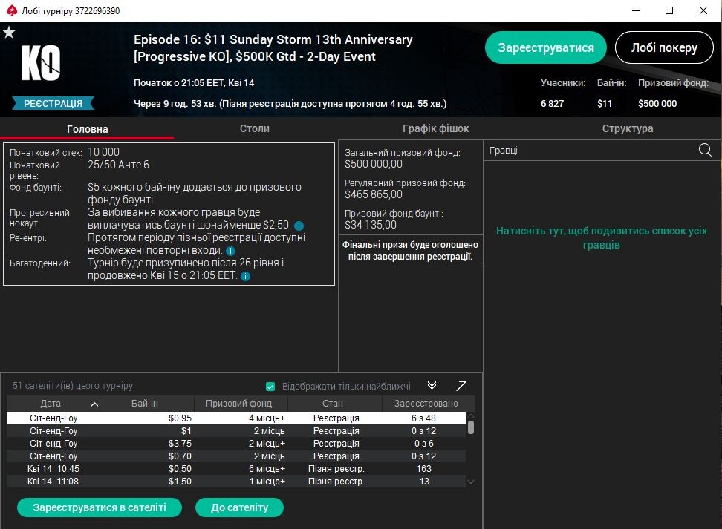The image size is (722, 529).
Task: Sort satellites by Бай-ін column
Action: click(x=147, y=404)
